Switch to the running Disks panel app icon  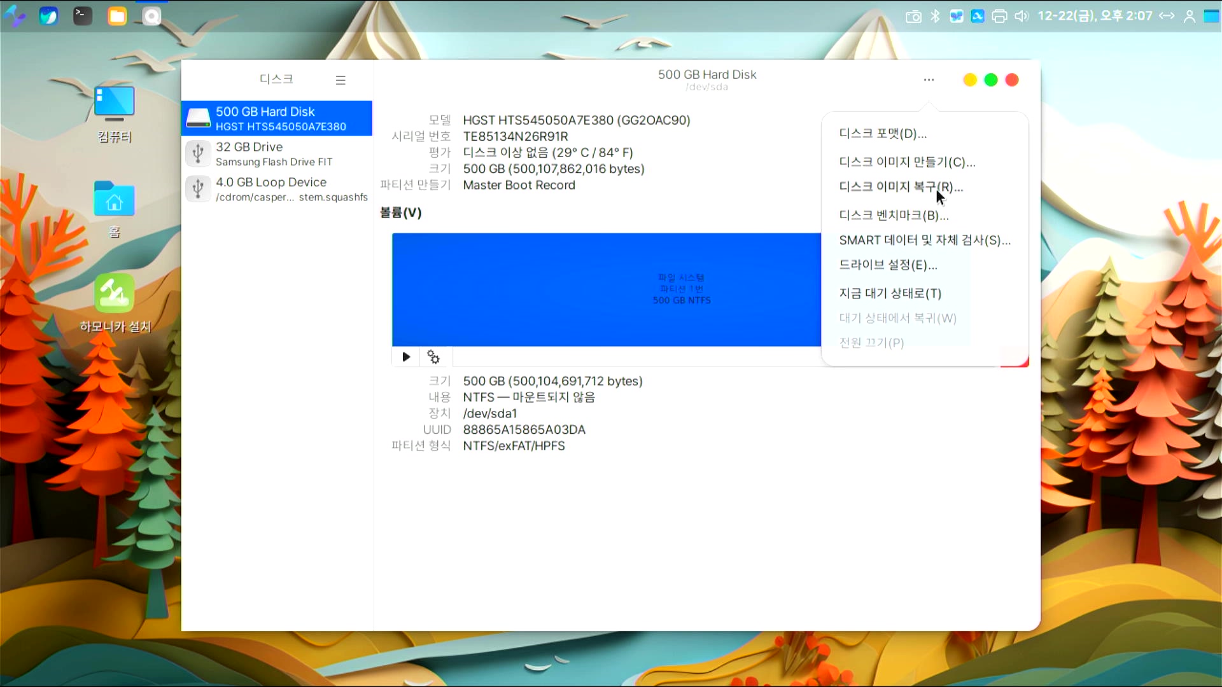pyautogui.click(x=151, y=16)
